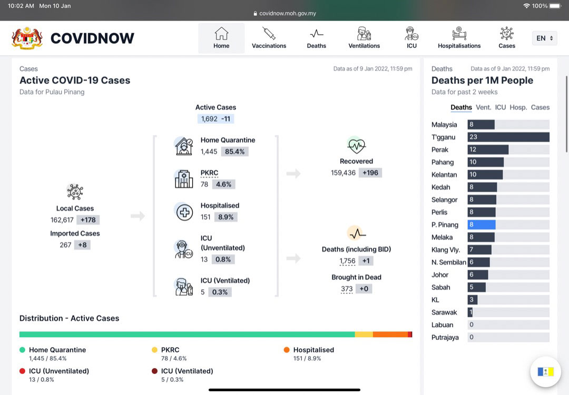Click the Sabah row in deaths chart

point(490,287)
